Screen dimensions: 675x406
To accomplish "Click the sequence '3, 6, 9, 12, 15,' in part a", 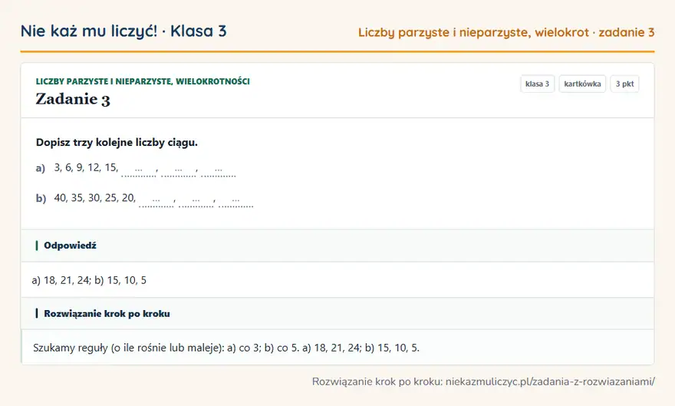I will click(x=86, y=167).
